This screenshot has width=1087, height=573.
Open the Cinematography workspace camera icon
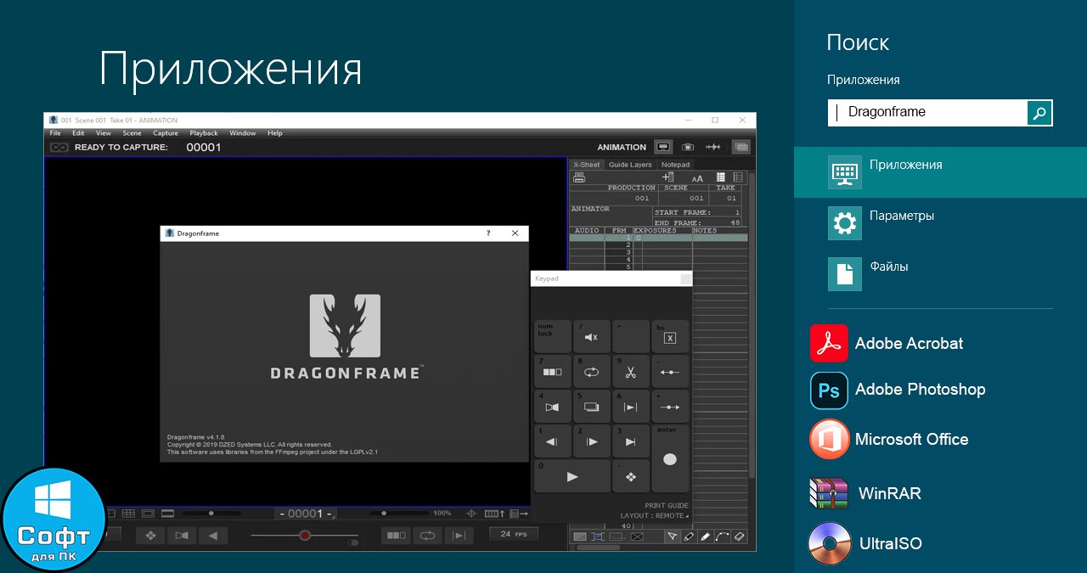pos(688,147)
